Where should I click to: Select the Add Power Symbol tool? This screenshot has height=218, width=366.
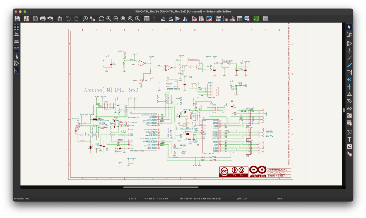point(350,51)
